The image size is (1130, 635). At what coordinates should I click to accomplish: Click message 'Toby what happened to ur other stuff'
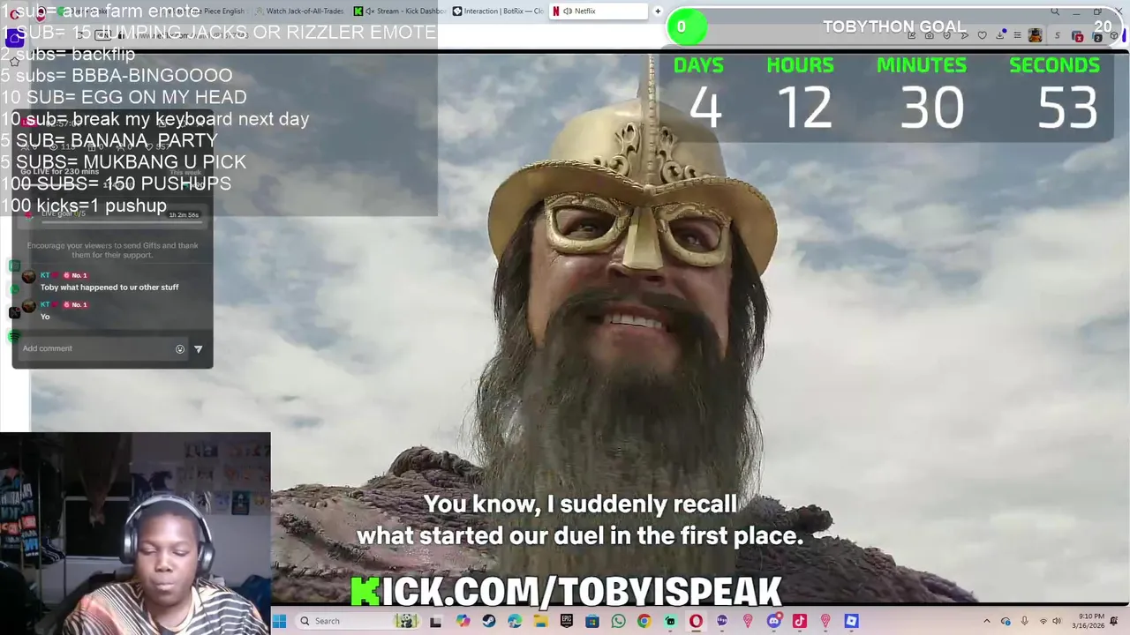109,288
